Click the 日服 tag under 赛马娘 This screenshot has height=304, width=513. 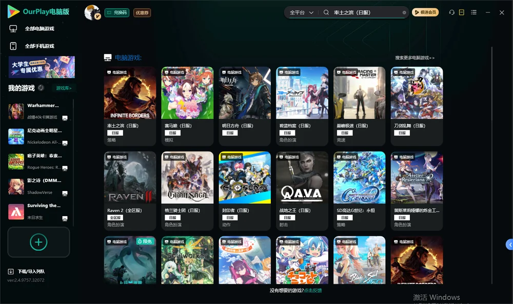click(172, 133)
